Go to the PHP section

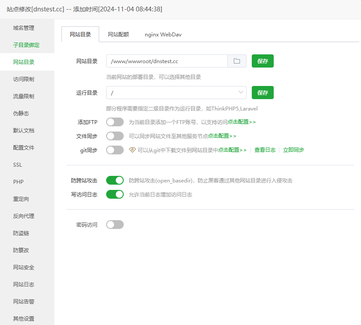(18, 182)
